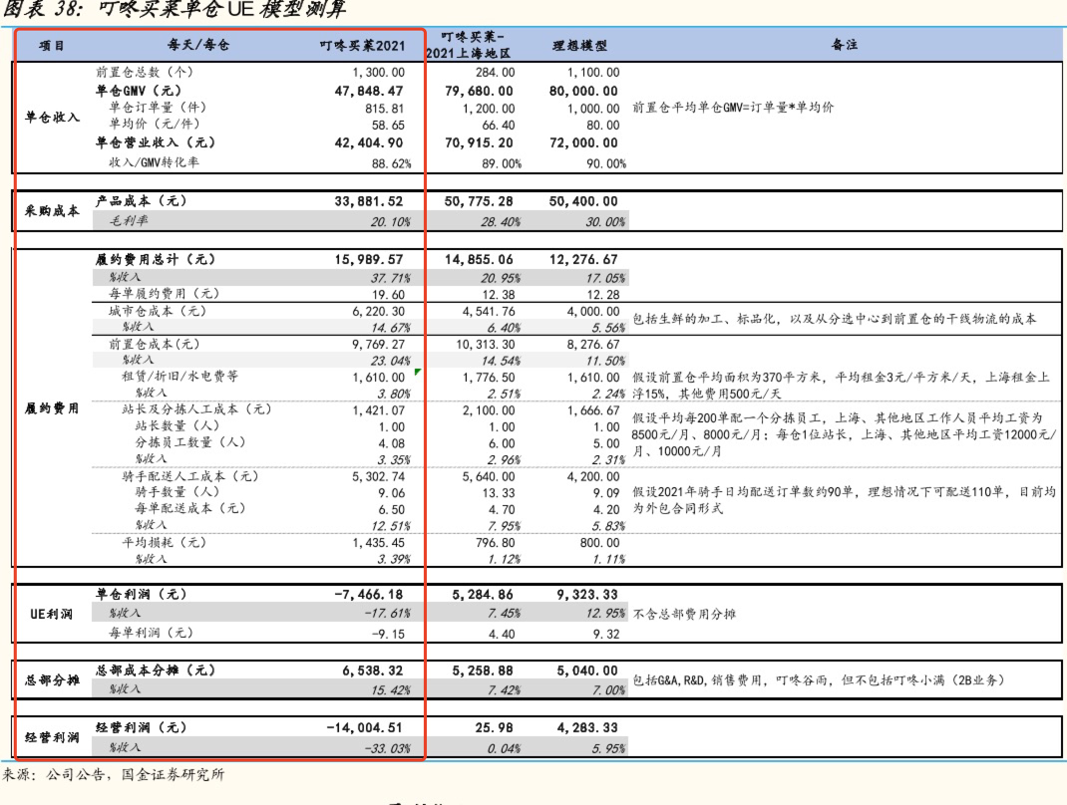Click the value 6,538.32

[x=372, y=671]
